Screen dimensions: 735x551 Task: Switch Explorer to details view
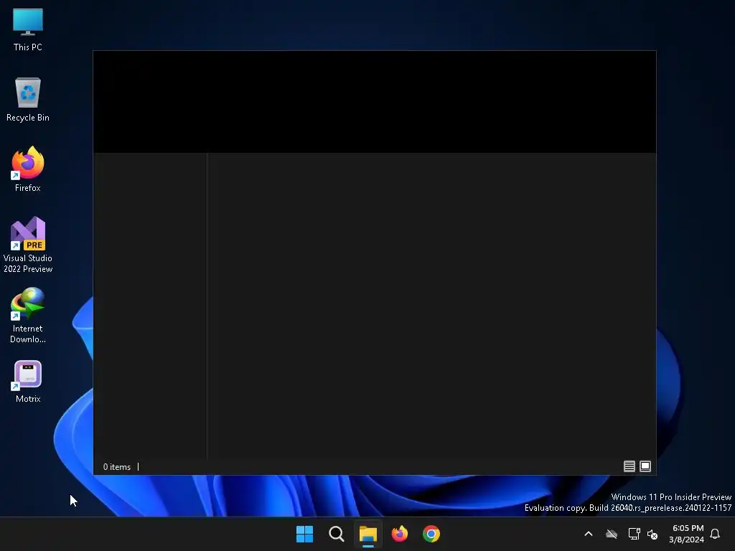click(x=629, y=466)
